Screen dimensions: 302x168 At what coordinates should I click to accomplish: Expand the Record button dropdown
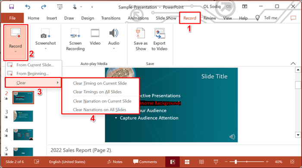pos(16,52)
